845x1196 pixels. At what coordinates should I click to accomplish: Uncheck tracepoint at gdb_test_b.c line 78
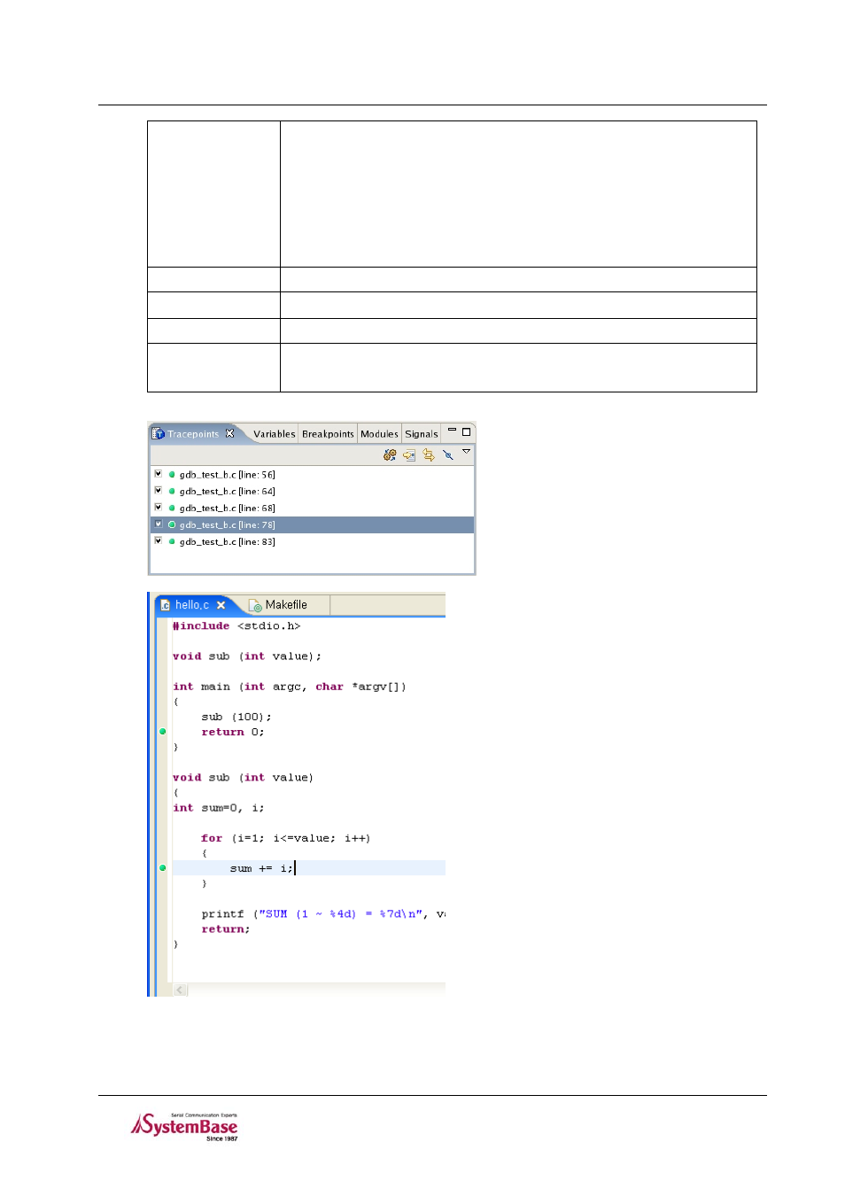159,524
